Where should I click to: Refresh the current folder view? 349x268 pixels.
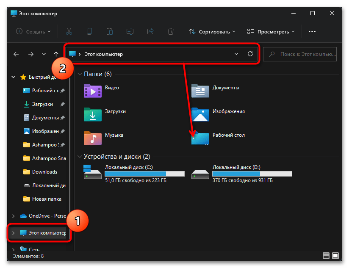[250, 54]
